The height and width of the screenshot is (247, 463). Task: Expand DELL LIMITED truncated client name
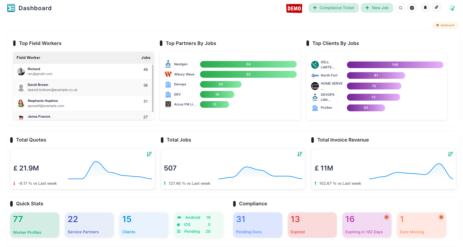(328, 65)
